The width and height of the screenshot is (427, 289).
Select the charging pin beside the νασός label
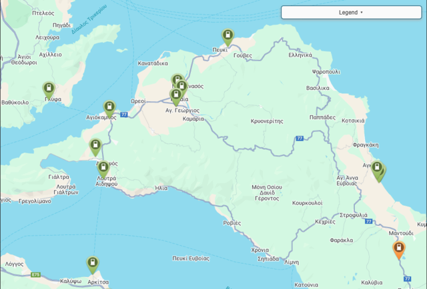[182, 87]
